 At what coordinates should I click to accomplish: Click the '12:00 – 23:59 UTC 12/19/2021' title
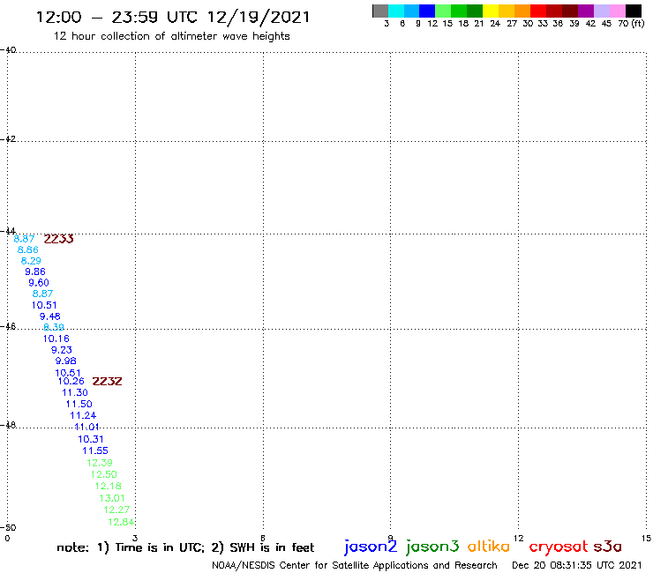(x=173, y=17)
